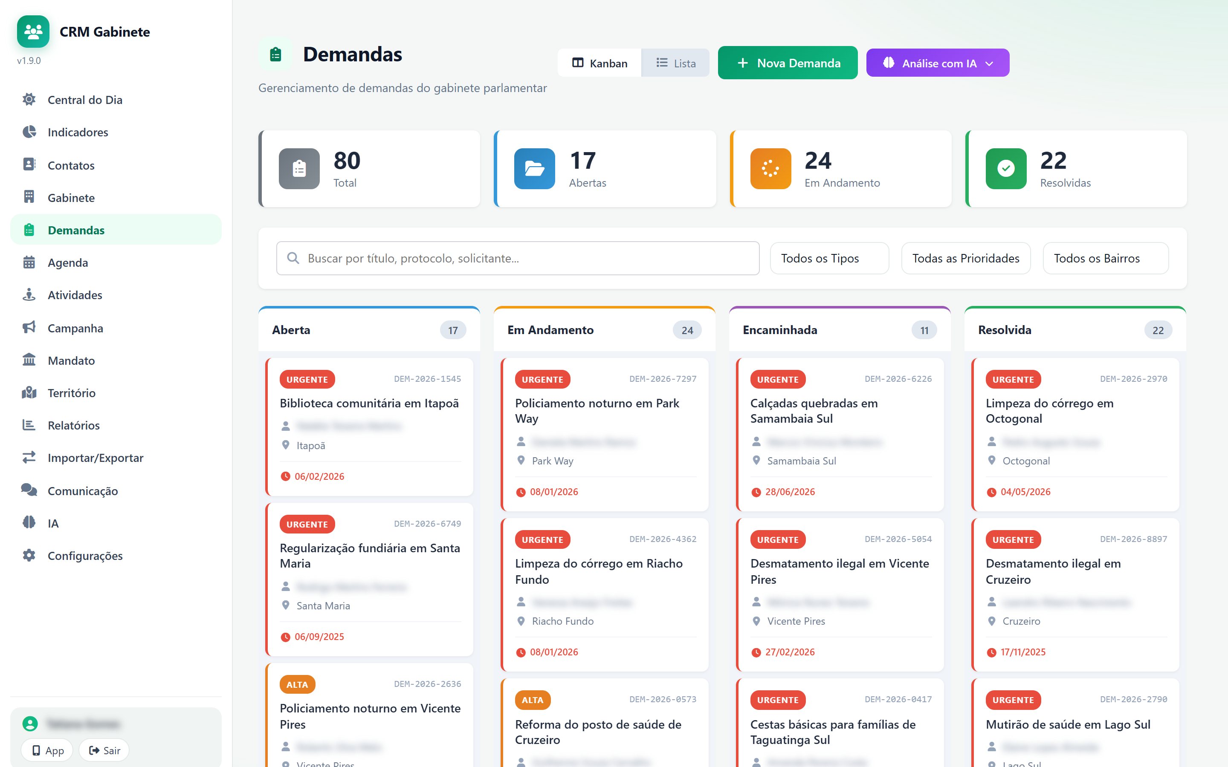
Task: Go to Indicadores pie chart icon
Action: pos(29,132)
